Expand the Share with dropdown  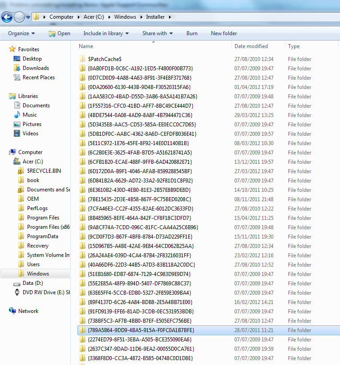pos(158,33)
